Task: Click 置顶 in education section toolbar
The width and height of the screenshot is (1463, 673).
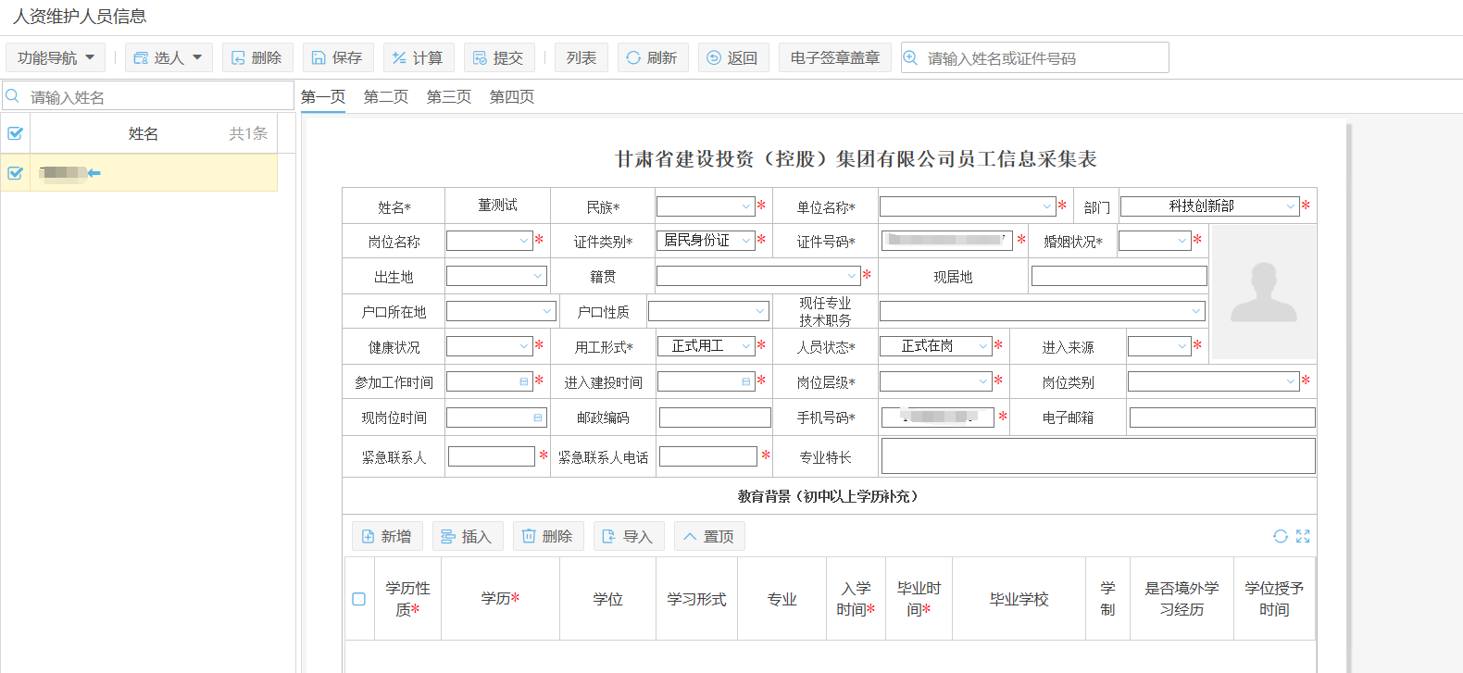Action: click(709, 536)
